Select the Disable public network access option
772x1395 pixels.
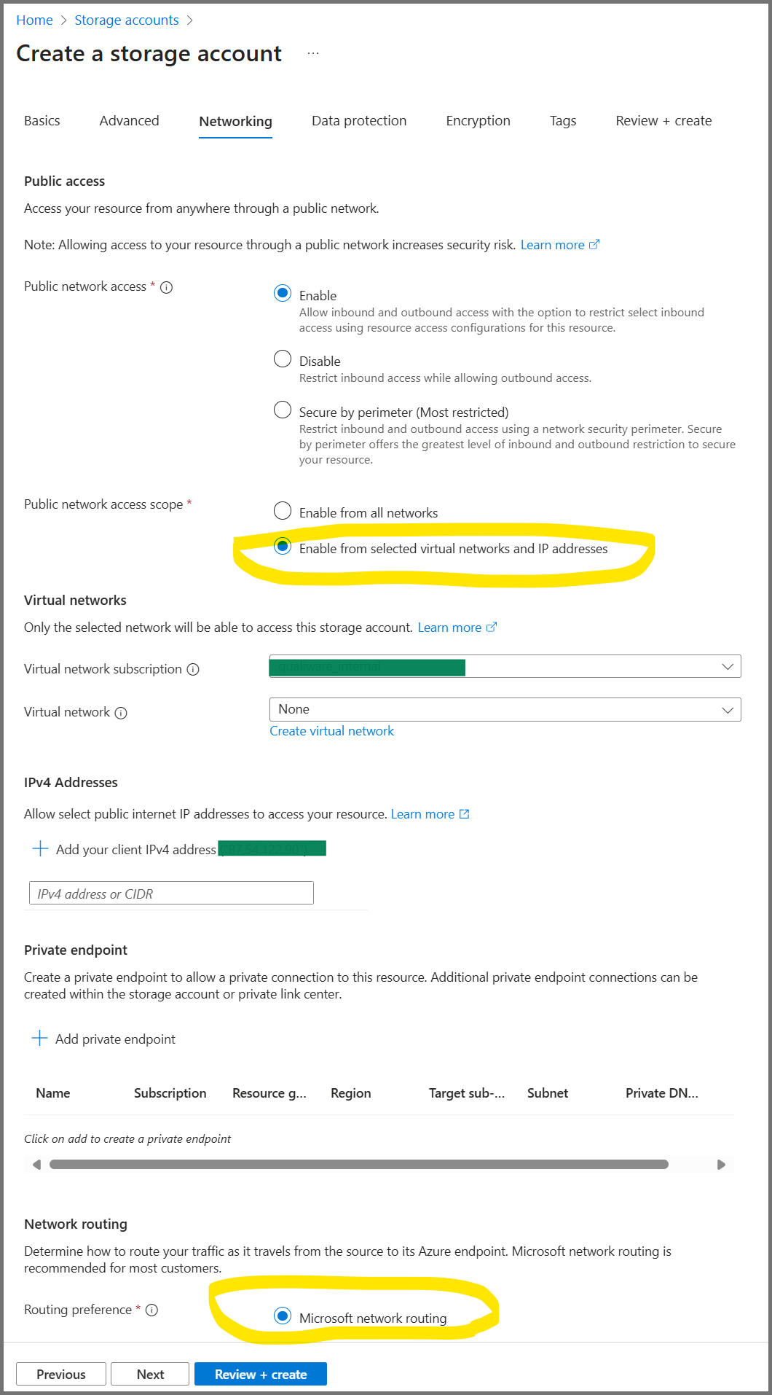coord(283,359)
